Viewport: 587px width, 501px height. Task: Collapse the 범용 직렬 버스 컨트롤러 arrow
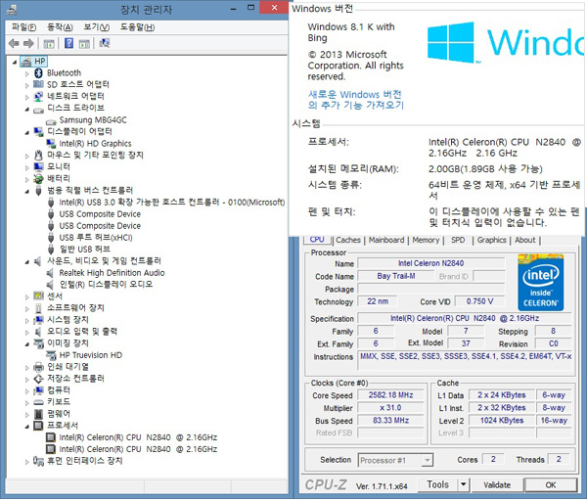[x=27, y=192]
